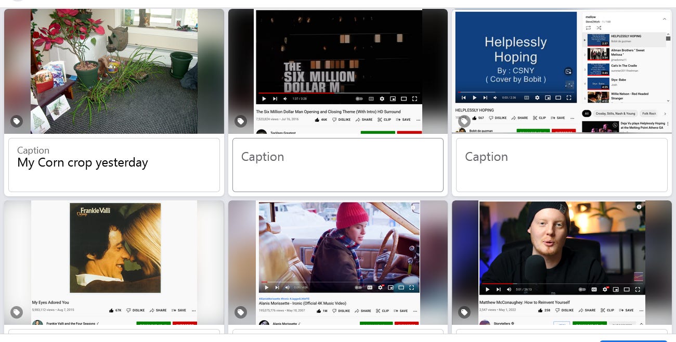Screen dimensions: 676x342
Task: Select the houseplants photo thumbnail
Action: [x=114, y=71]
